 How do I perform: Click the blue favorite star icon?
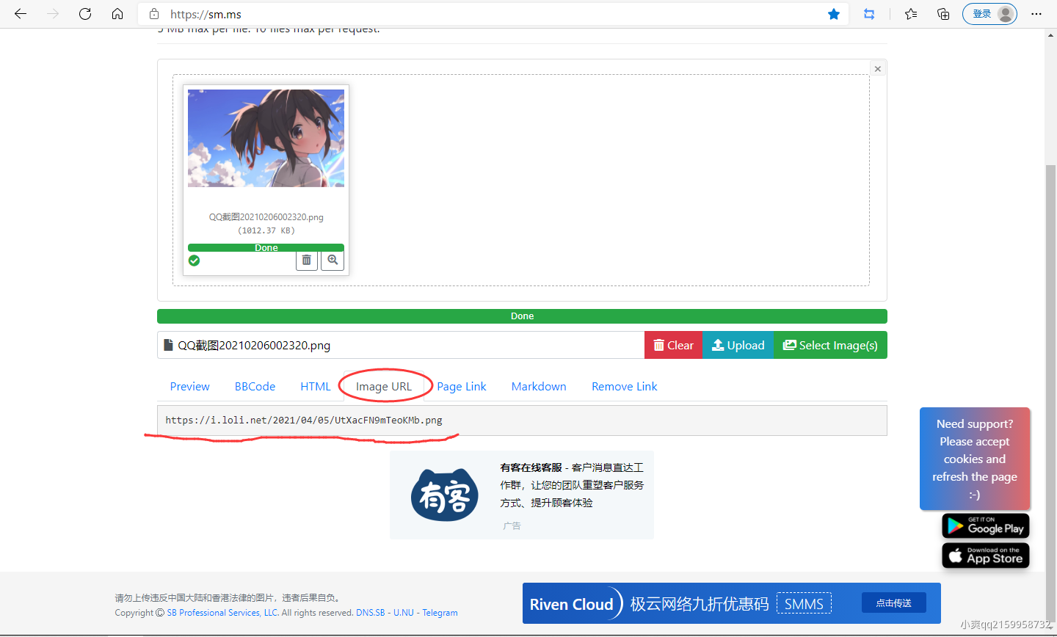click(834, 14)
